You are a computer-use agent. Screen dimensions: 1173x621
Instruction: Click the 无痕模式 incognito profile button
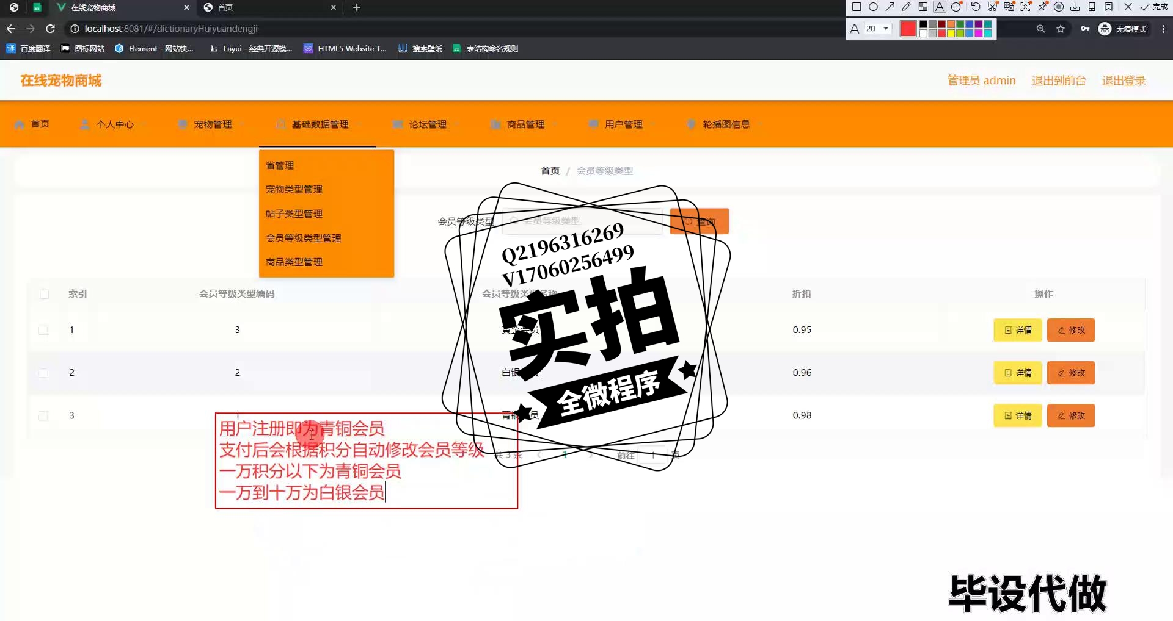pos(1123,29)
